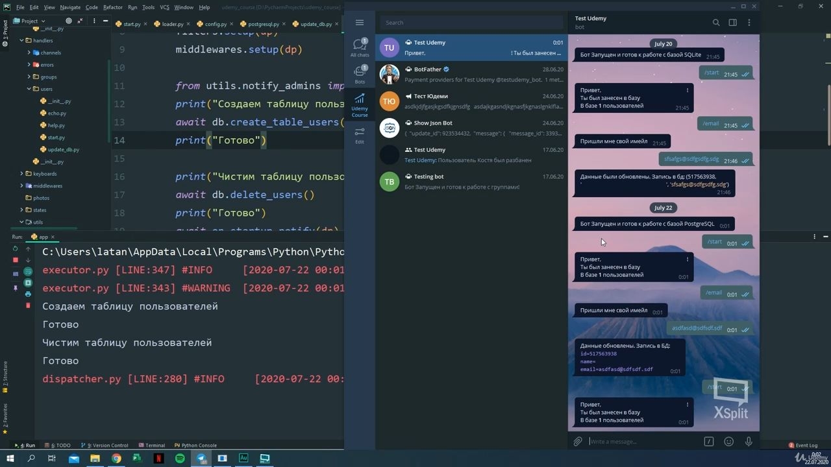The width and height of the screenshot is (831, 467).
Task: Open Spotify from the Windows taskbar
Action: click(180, 459)
